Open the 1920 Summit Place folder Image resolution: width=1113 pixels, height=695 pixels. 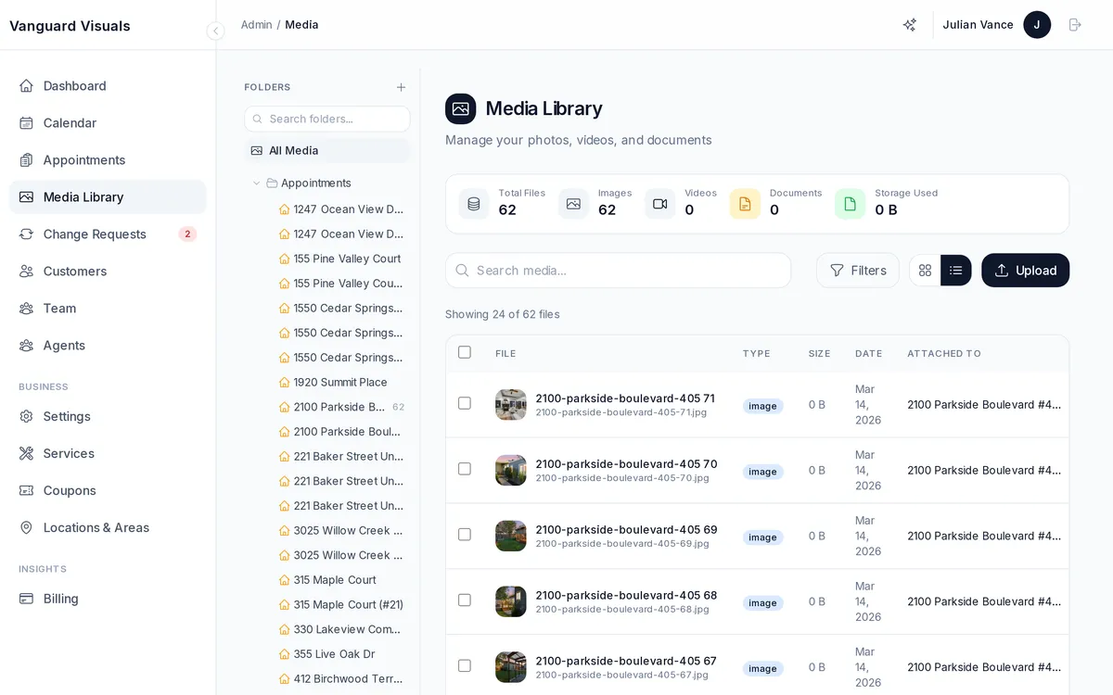[x=339, y=382]
